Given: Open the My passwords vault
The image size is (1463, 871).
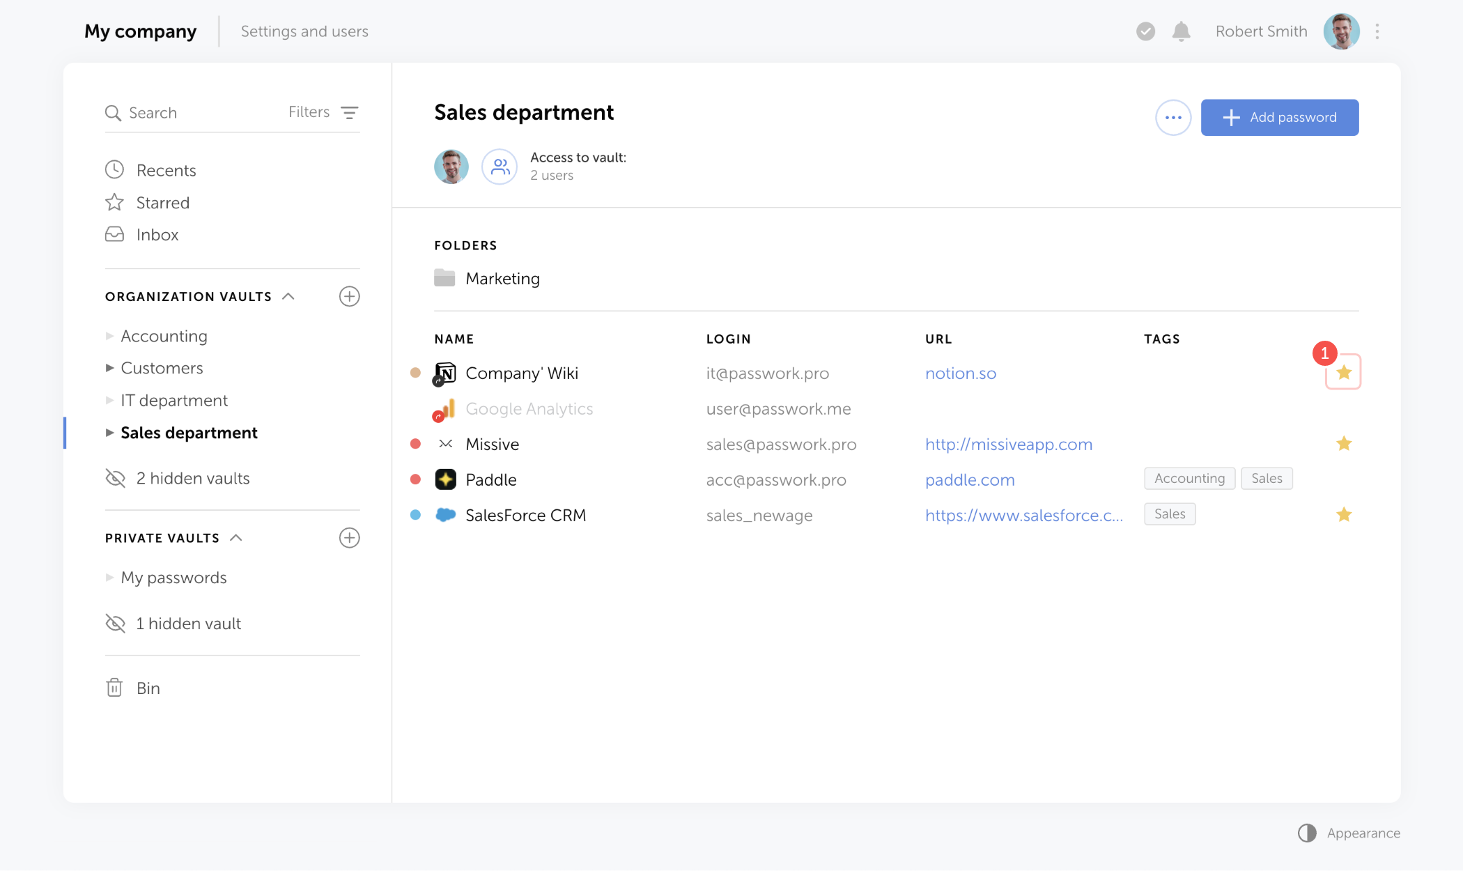Looking at the screenshot, I should tap(173, 578).
